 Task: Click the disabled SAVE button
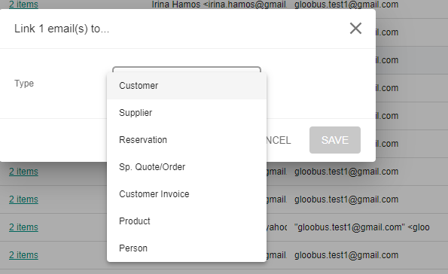pos(335,140)
